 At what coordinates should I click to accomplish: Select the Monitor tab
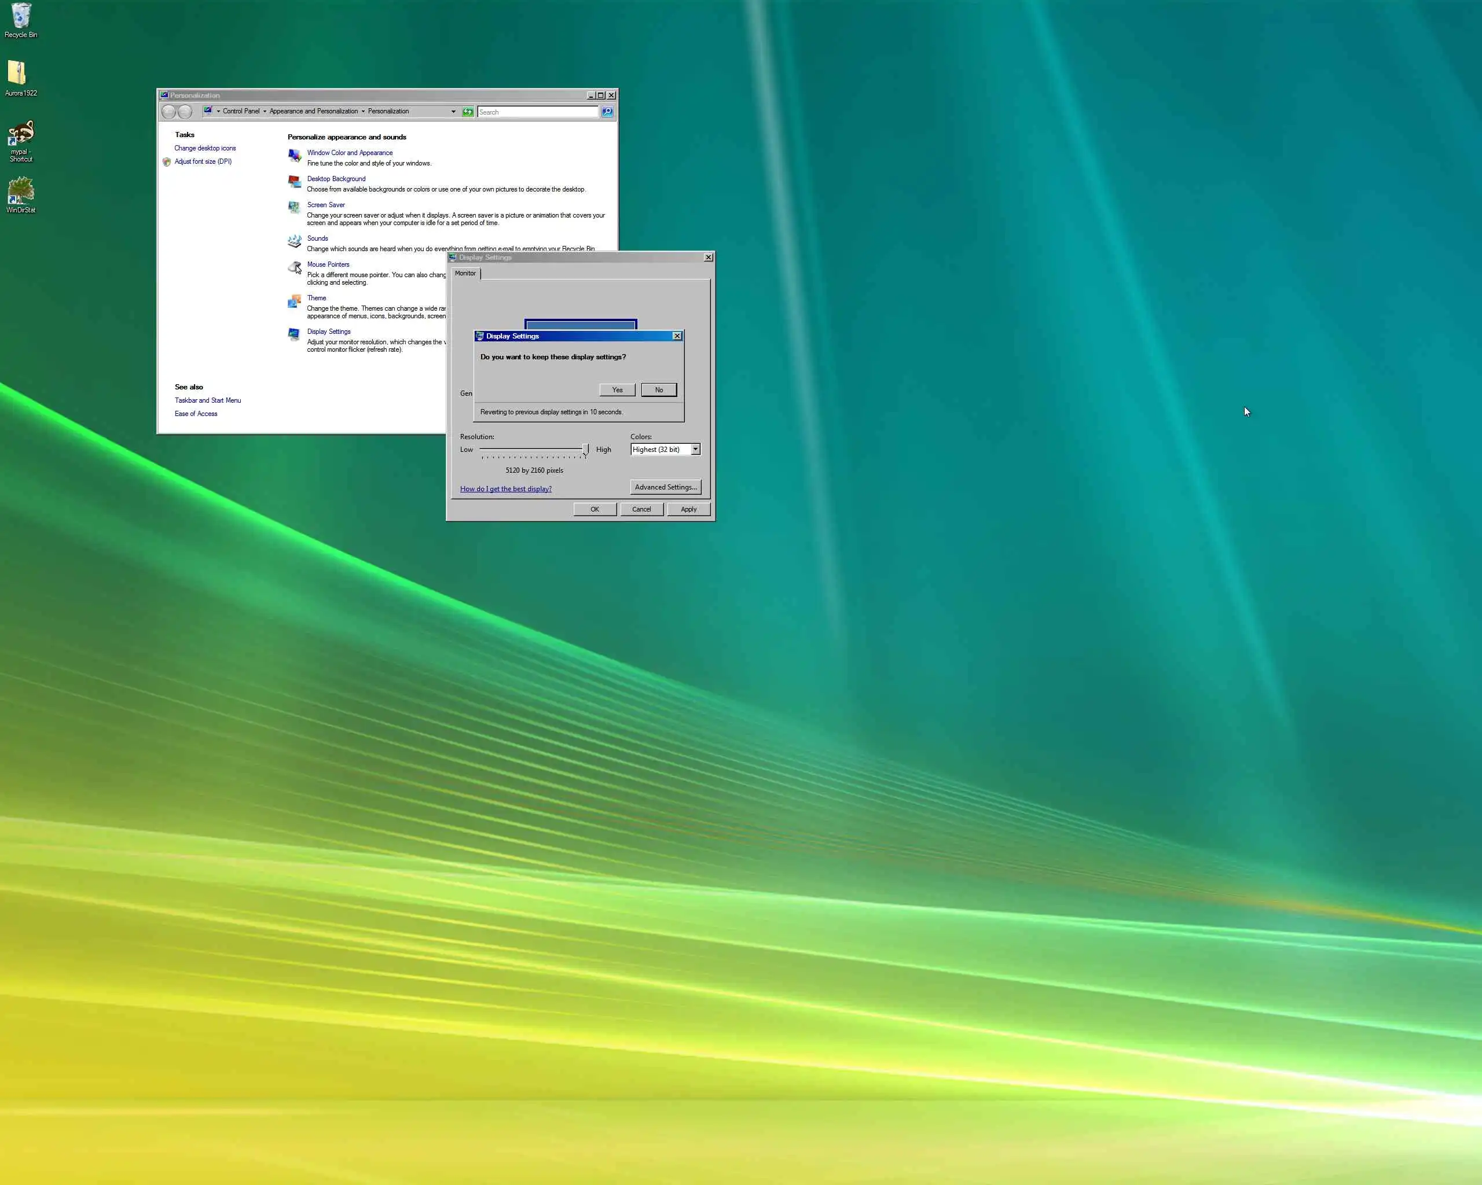coord(465,274)
